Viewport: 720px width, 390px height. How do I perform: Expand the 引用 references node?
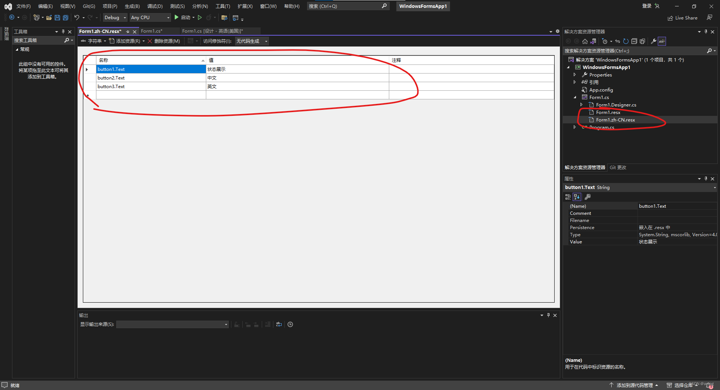click(x=574, y=82)
